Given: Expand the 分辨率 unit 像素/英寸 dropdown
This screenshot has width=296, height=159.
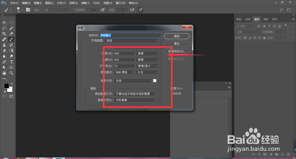Looking at the screenshot, I should click(147, 66).
